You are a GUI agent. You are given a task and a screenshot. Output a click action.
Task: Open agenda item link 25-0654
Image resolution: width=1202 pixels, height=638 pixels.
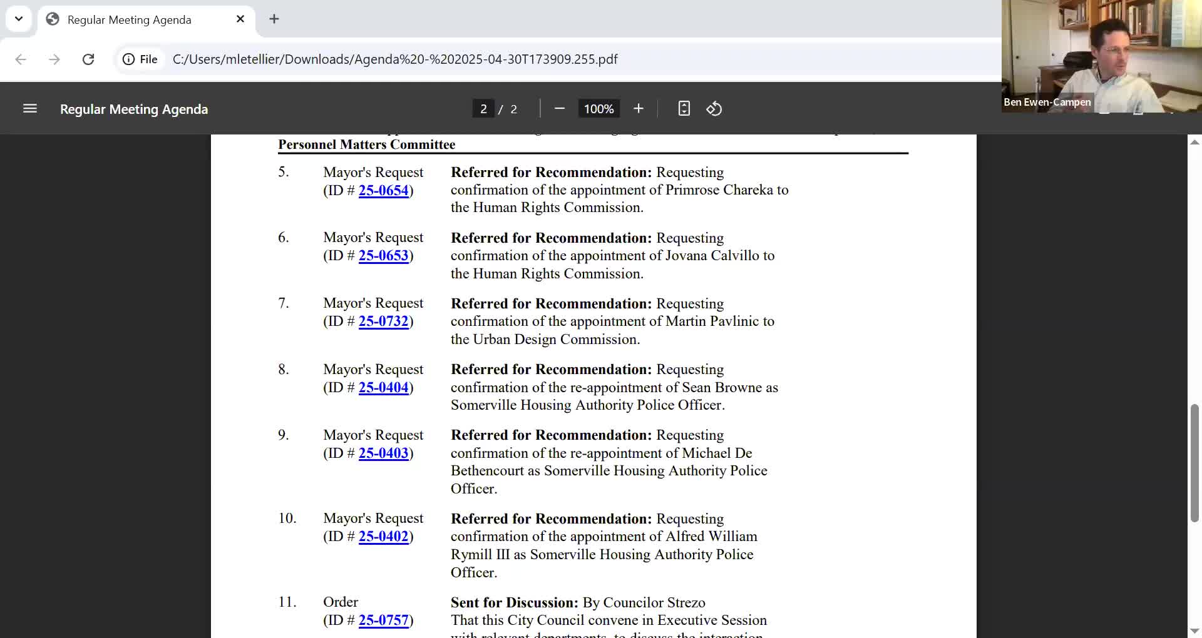pos(383,190)
